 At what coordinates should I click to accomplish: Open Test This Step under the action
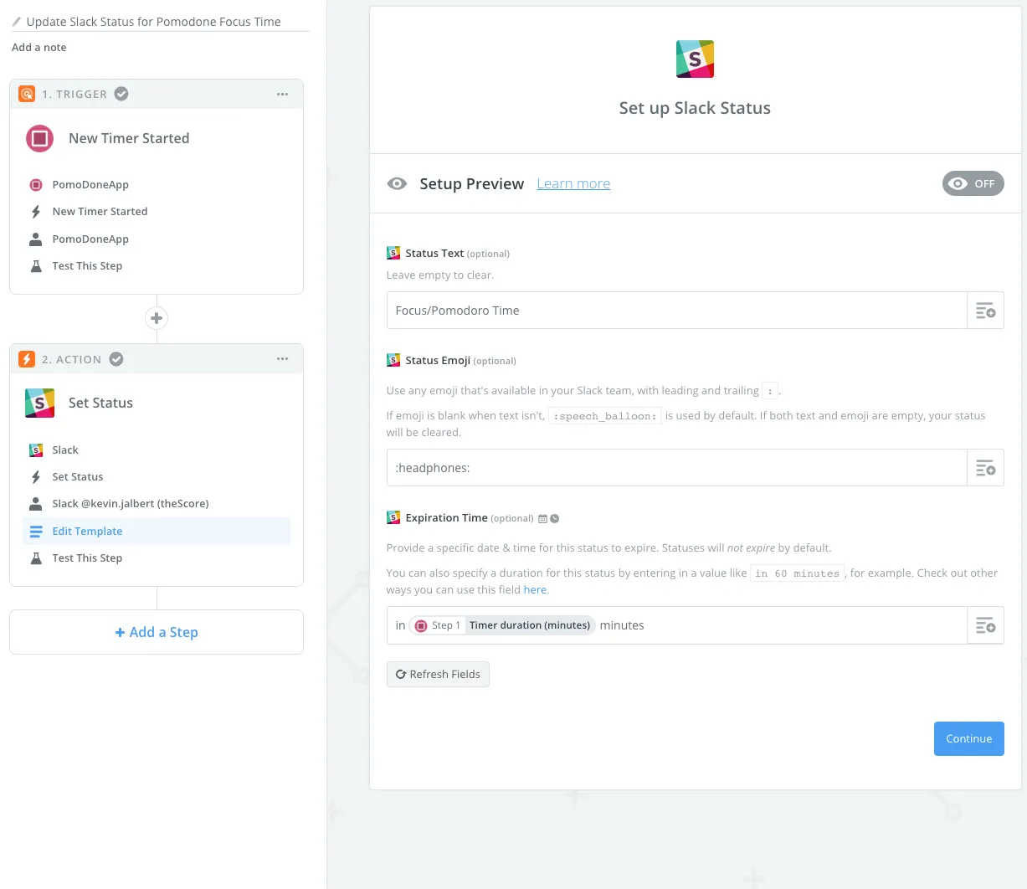(157, 558)
